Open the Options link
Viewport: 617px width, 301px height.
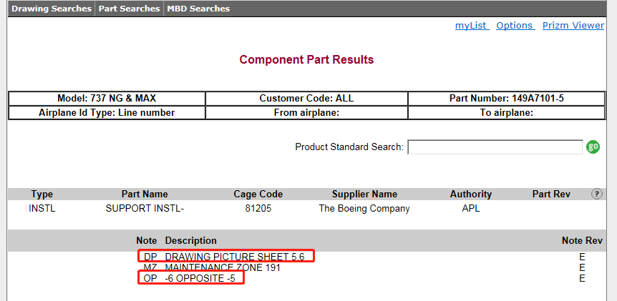coord(515,26)
